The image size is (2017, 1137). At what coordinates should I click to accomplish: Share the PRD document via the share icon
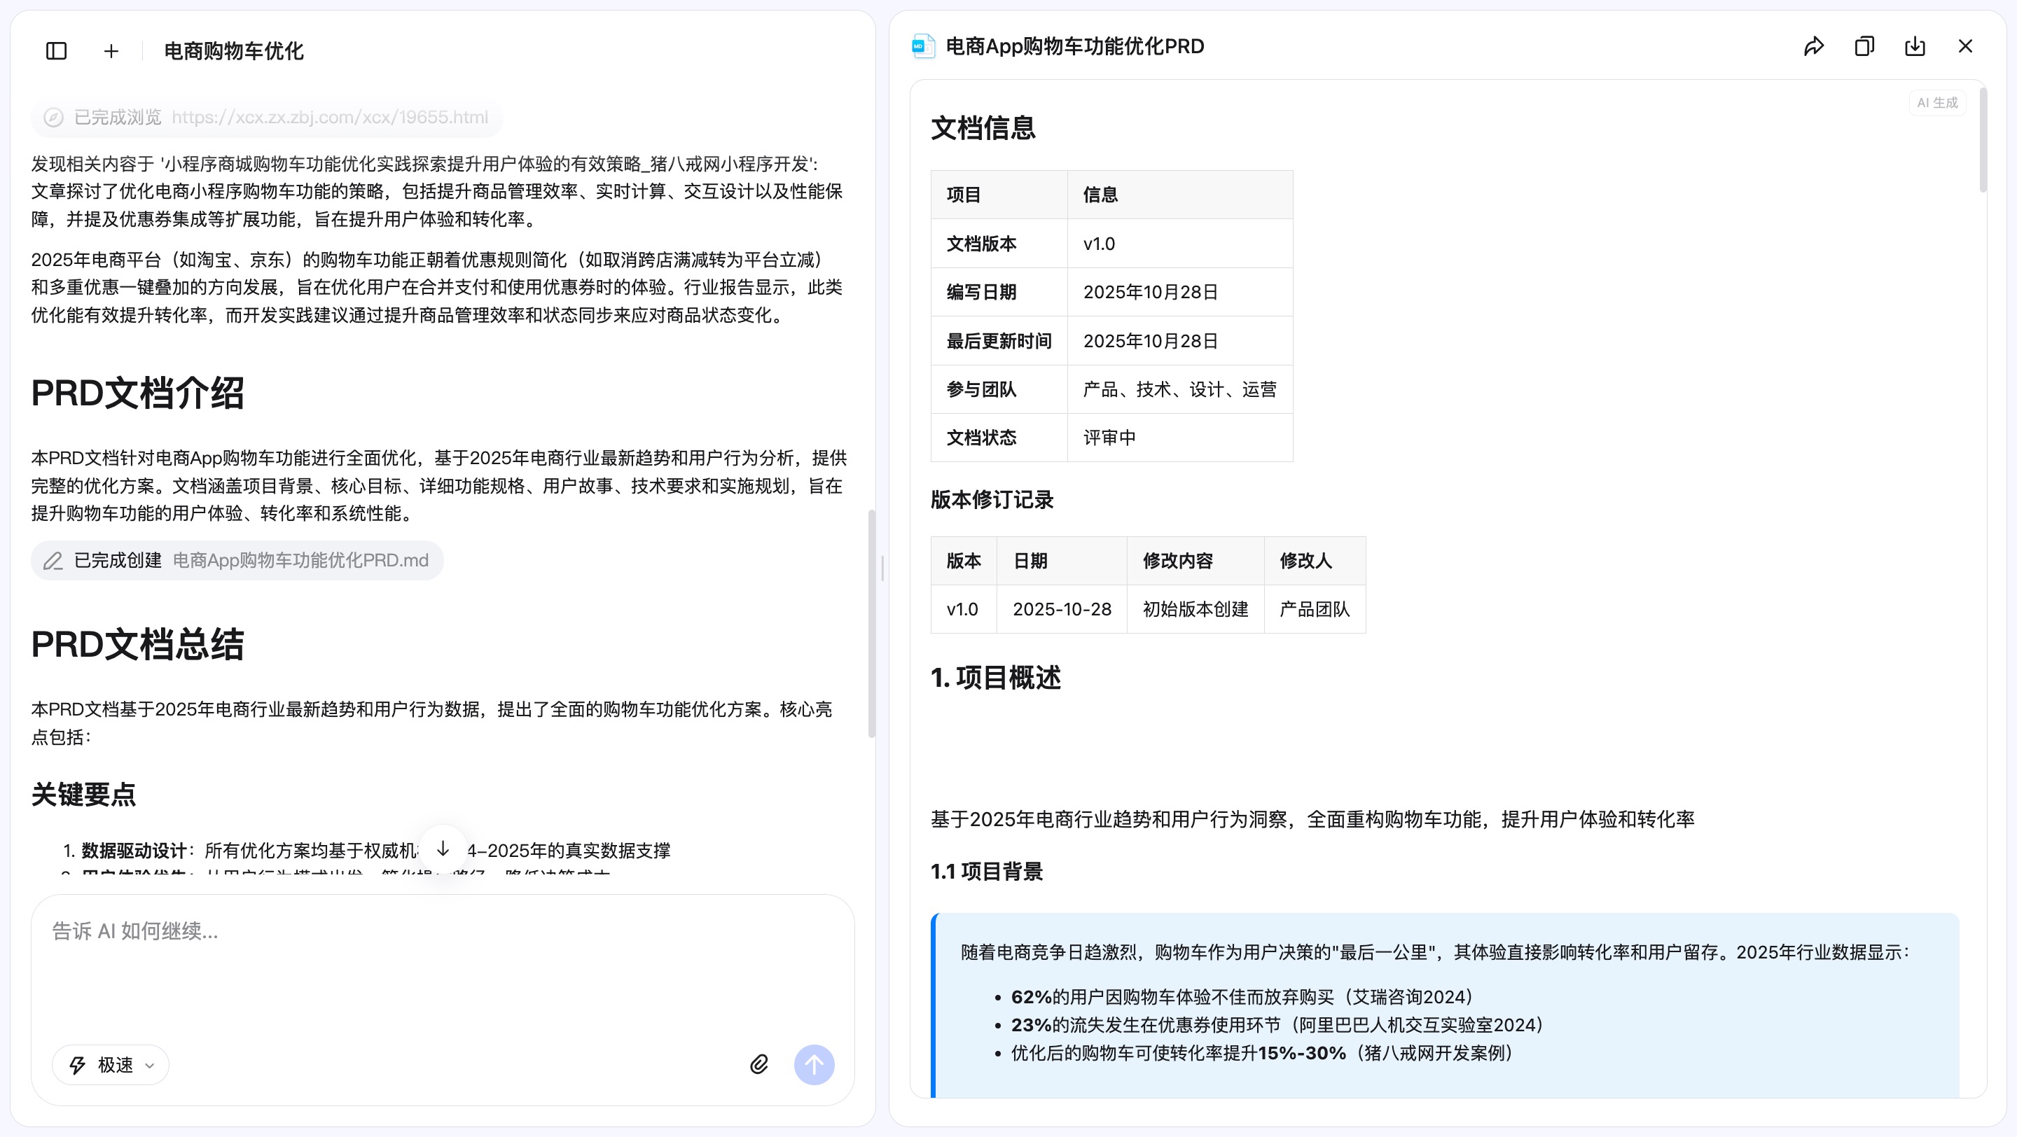1813,46
